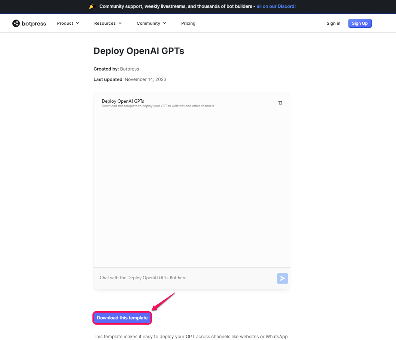
Task: Click the chat subtitle 'Download this template to deploy'
Action: (x=158, y=106)
